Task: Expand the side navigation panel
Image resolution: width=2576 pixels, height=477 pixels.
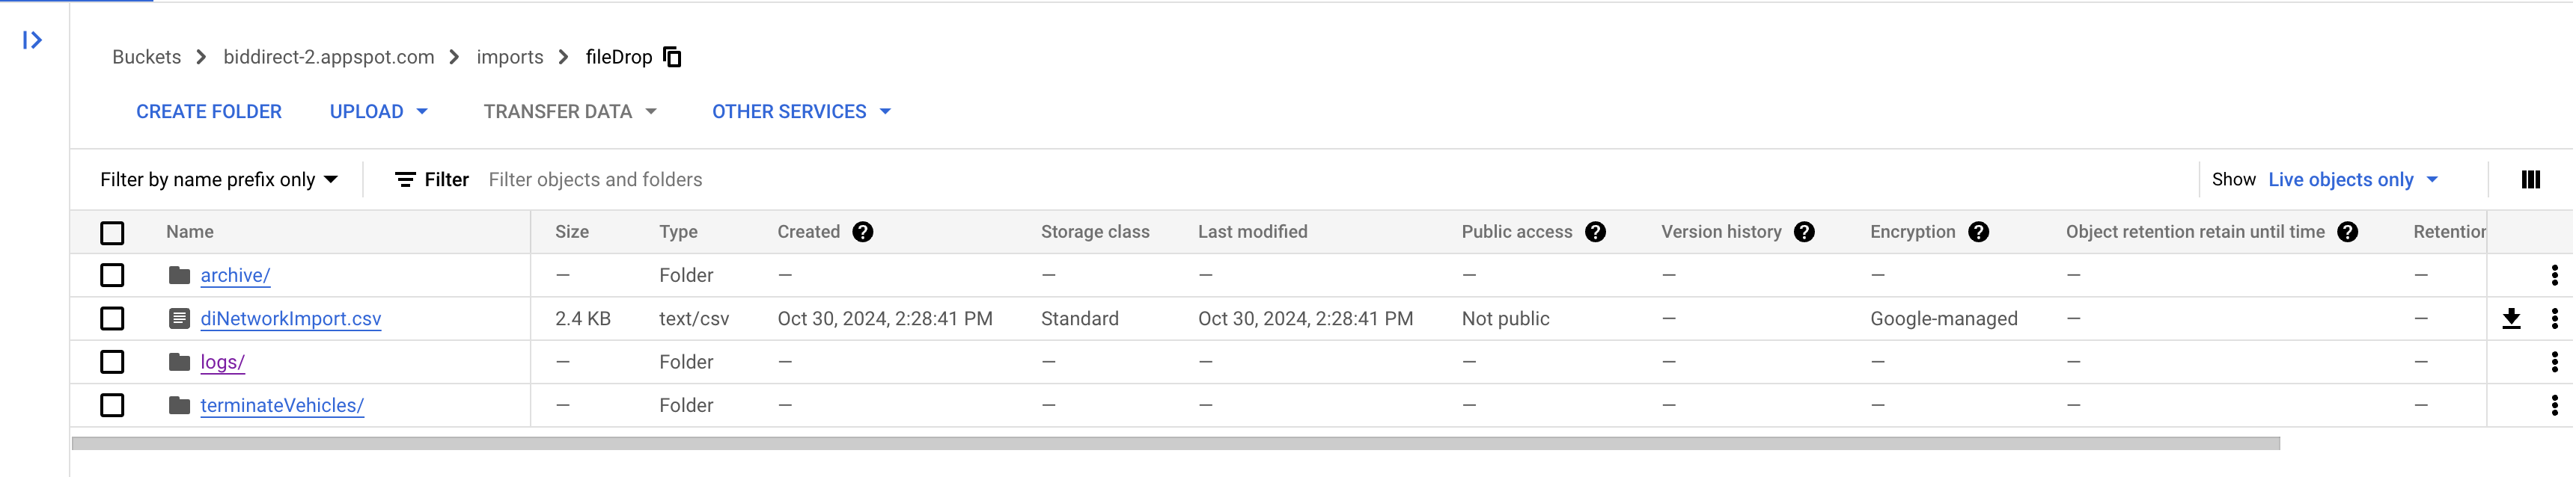Action: tap(32, 40)
